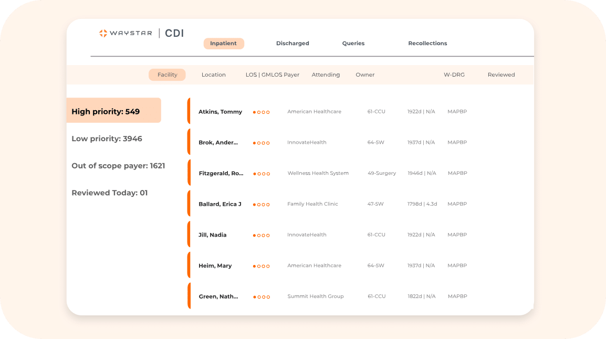Open the Attending column filter
Screen dimensions: 606x339
326,75
